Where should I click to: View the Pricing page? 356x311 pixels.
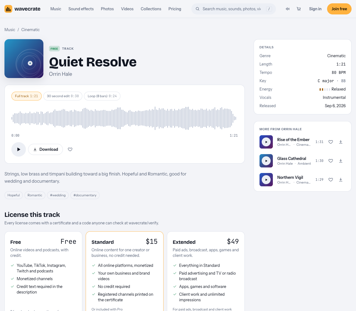point(175,9)
